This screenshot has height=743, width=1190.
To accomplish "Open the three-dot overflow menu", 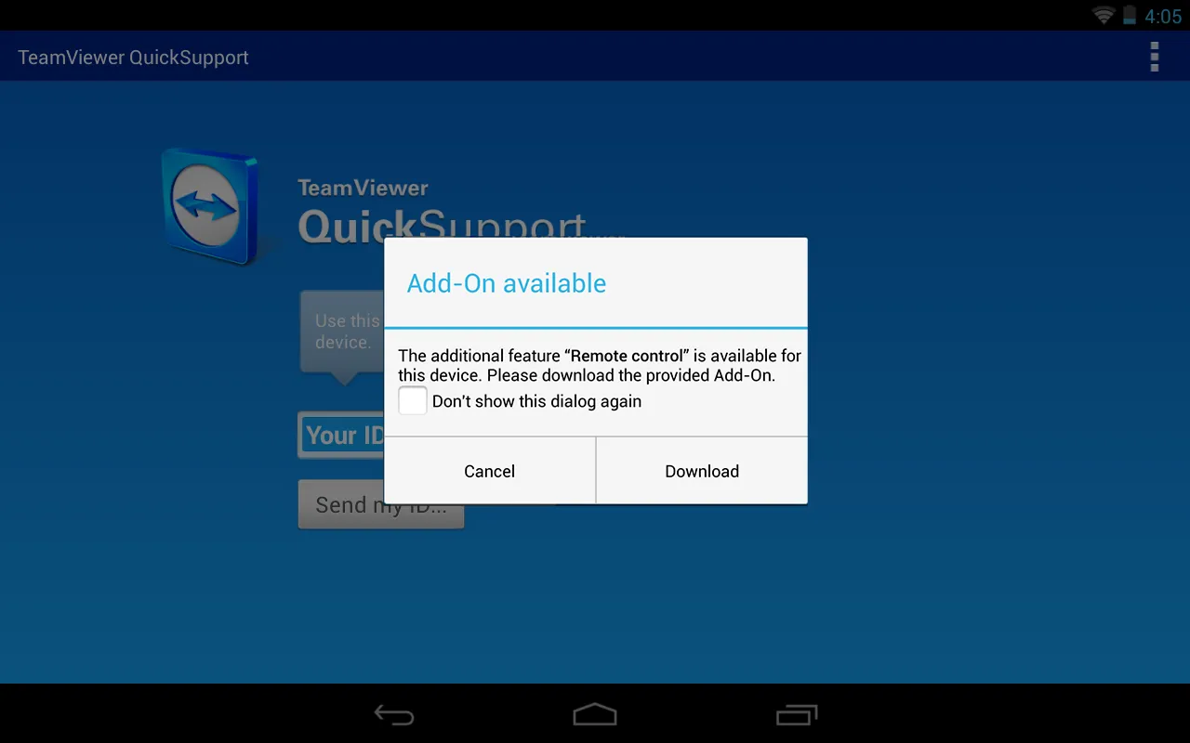I will (1154, 57).
